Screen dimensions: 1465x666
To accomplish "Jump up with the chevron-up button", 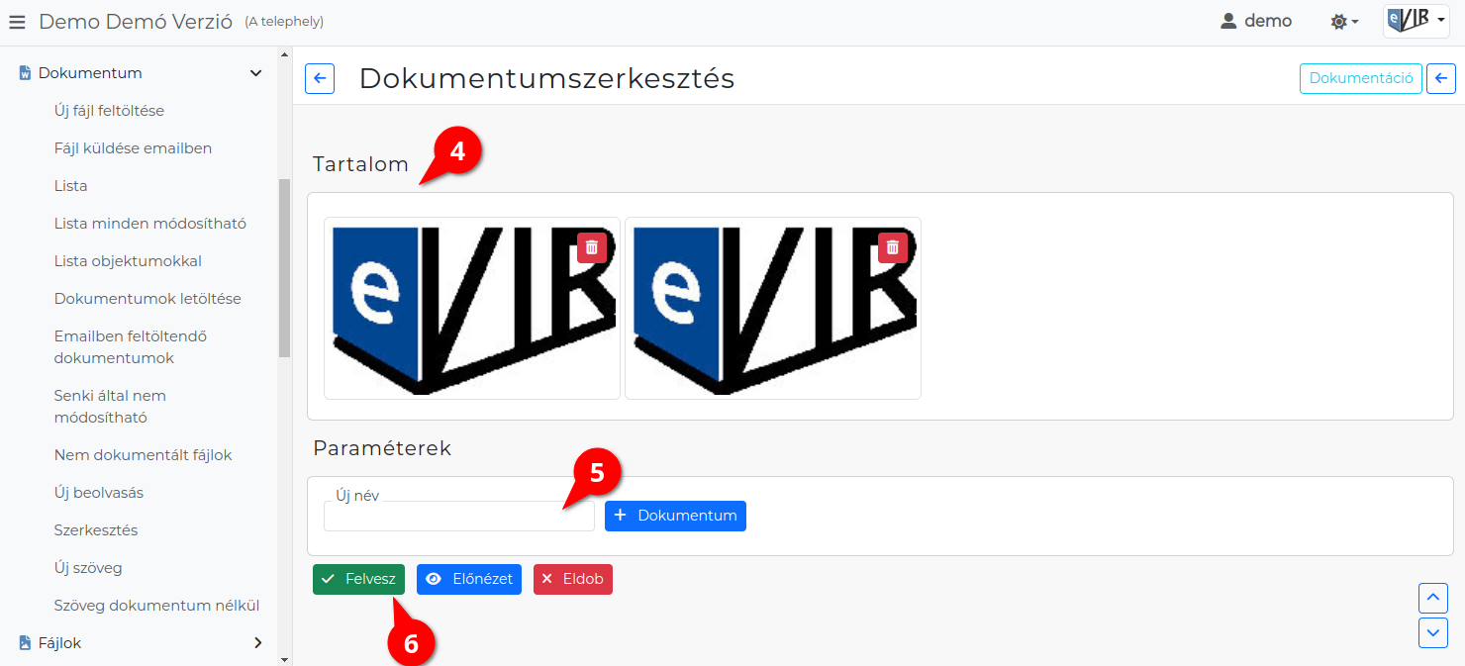I will click(x=1433, y=598).
